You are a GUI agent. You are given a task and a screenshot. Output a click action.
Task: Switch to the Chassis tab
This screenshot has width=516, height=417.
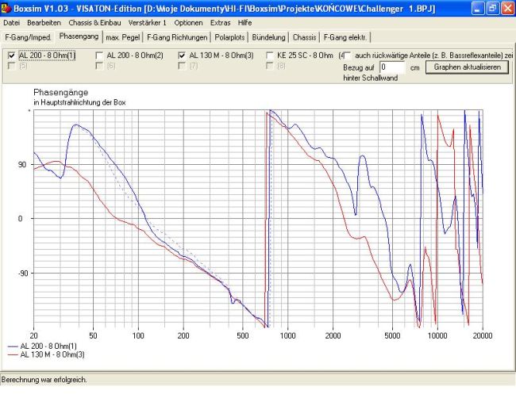(x=304, y=37)
